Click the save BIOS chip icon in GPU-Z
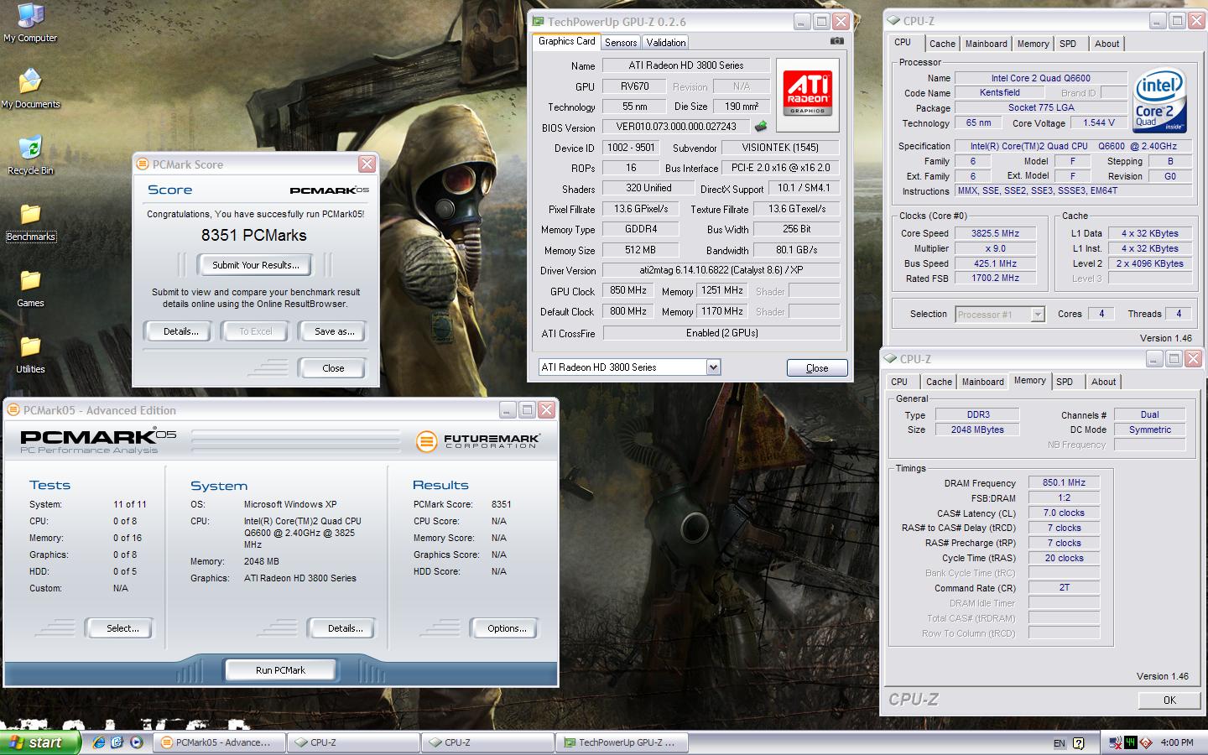The height and width of the screenshot is (755, 1208). tap(761, 127)
